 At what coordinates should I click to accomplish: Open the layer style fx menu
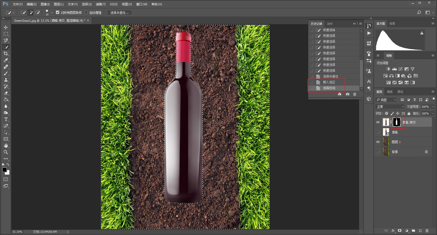393,230
